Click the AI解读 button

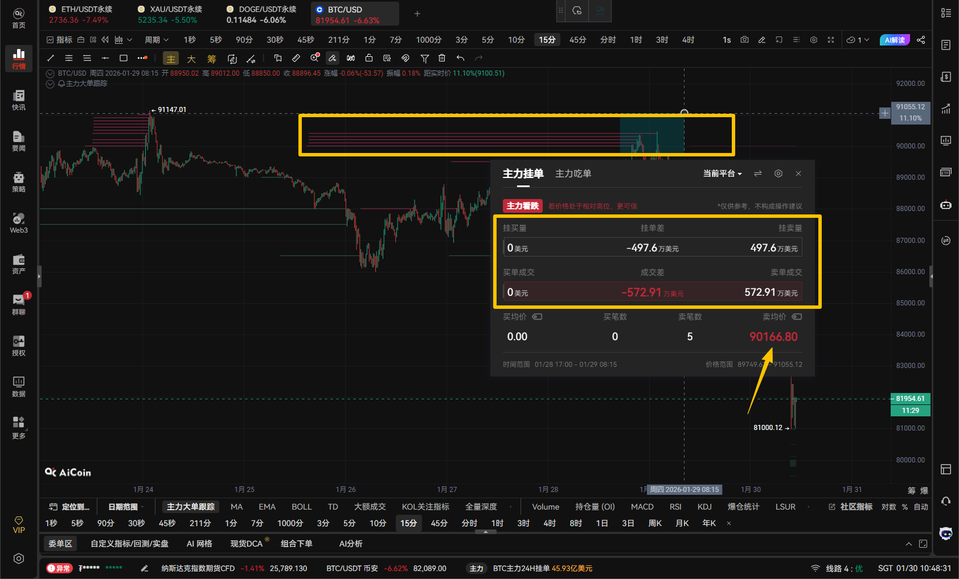894,40
